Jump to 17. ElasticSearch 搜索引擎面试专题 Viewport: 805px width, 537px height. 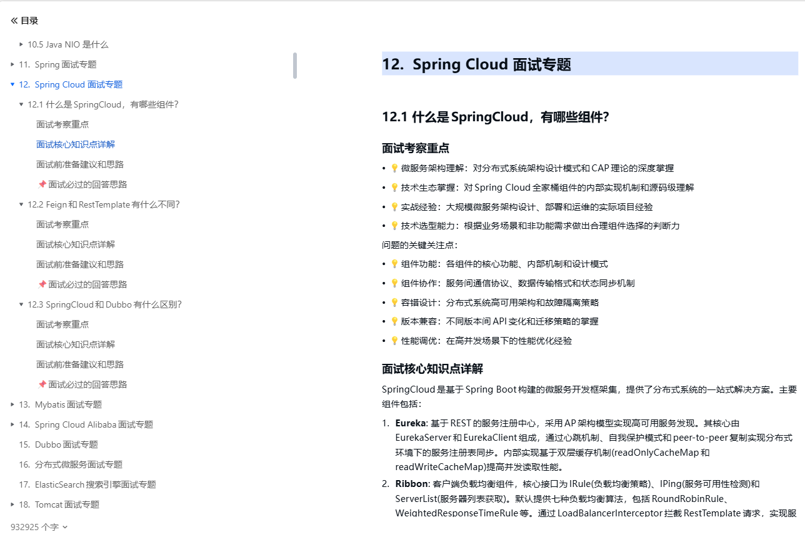pos(87,484)
